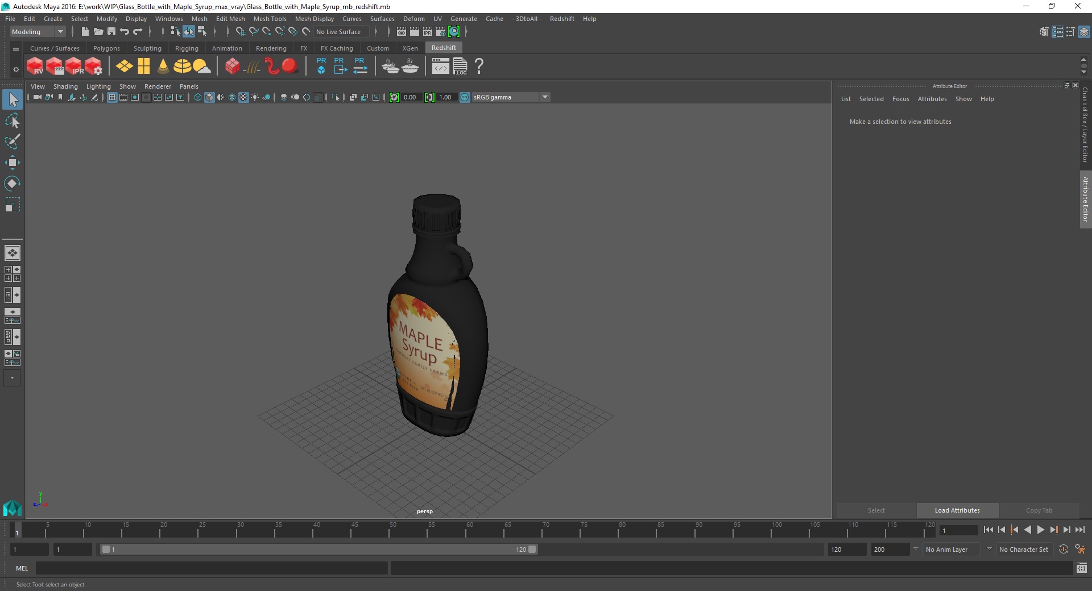Open the Channel Box / Layer Editor side tab
The width and height of the screenshot is (1092, 591).
pos(1085,125)
